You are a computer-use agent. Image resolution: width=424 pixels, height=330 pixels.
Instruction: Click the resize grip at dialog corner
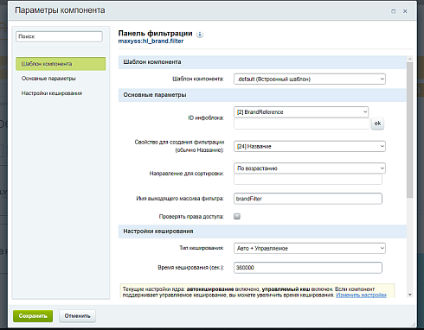pyautogui.click(x=413, y=324)
